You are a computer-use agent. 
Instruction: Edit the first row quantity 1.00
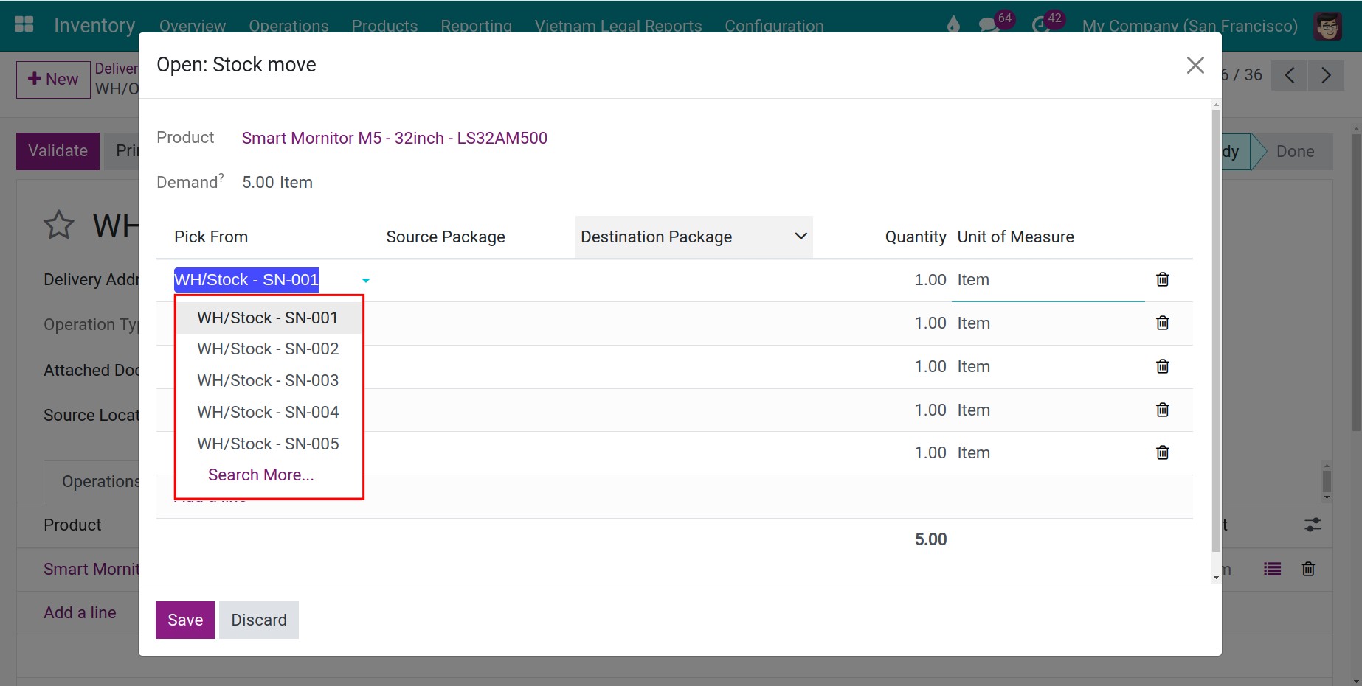point(930,279)
